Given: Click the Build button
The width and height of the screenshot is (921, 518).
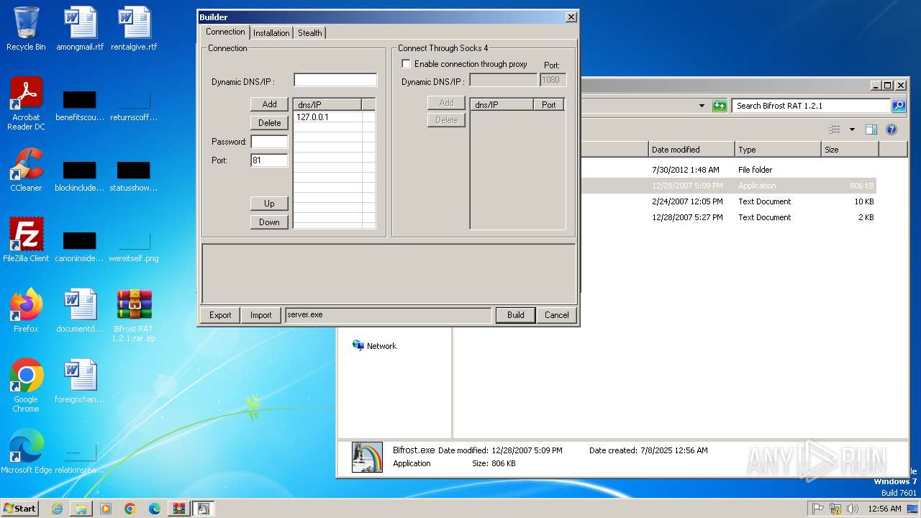Looking at the screenshot, I should (515, 315).
